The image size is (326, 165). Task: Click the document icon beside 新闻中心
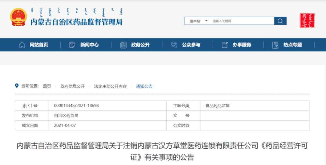tap(72, 45)
